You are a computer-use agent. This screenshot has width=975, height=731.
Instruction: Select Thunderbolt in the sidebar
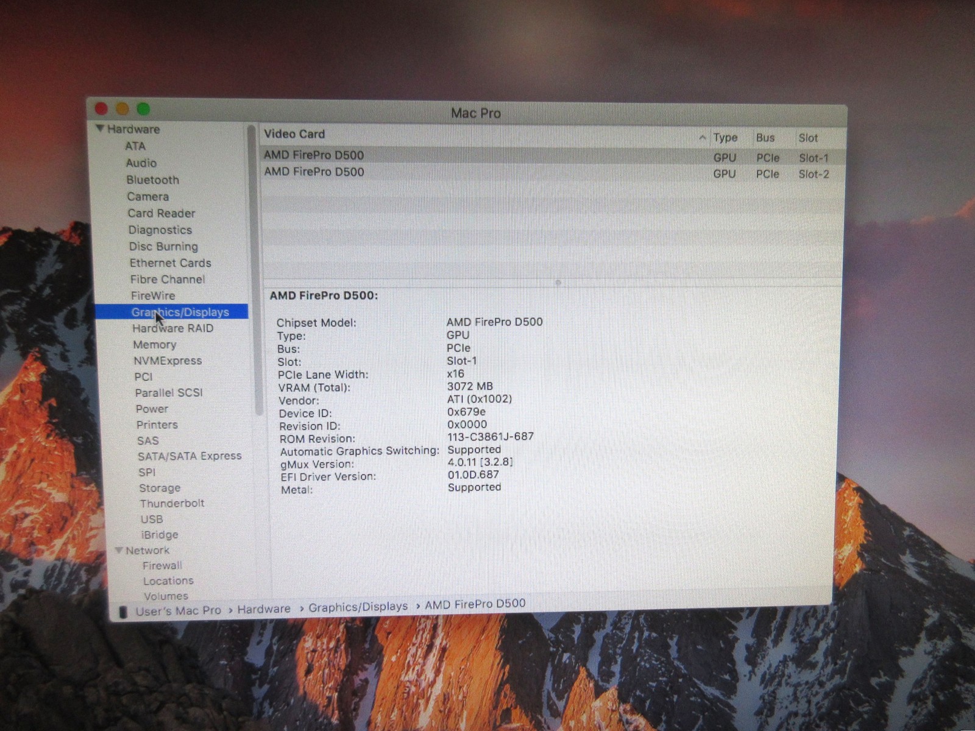172,503
